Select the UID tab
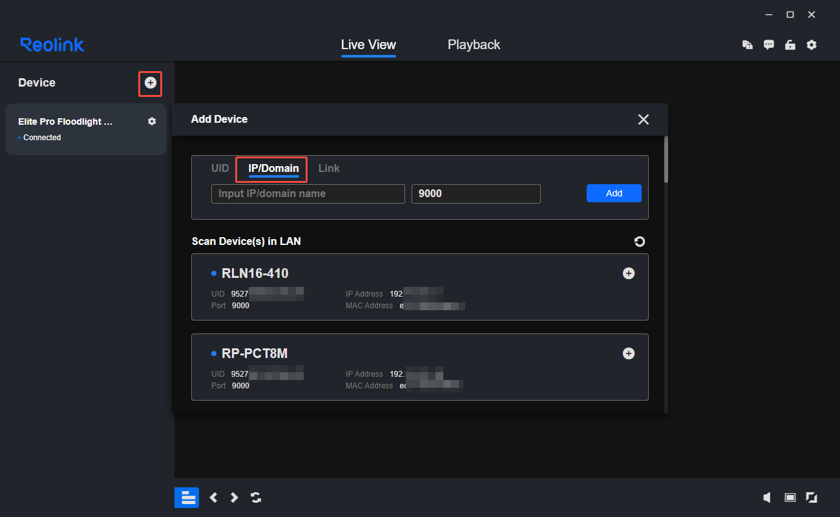This screenshot has height=517, width=840. coord(220,168)
